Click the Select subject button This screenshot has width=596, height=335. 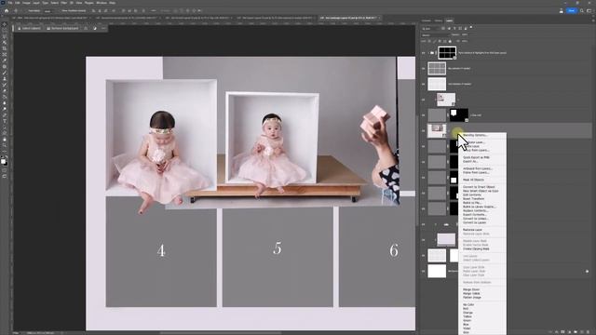coord(29,28)
